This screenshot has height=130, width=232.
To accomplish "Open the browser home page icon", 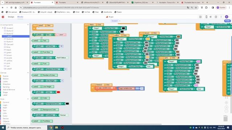I will (x=16, y=8).
